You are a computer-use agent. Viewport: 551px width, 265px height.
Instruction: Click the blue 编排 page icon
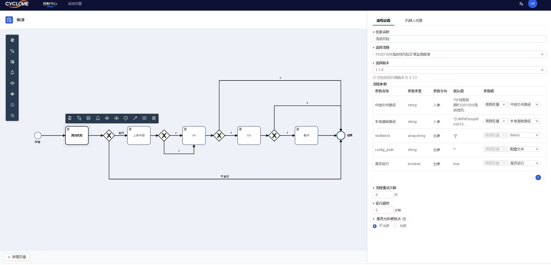(x=9, y=20)
